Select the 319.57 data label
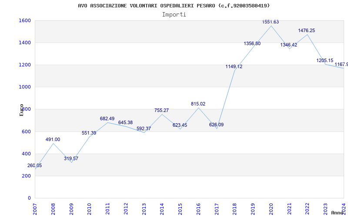Viewport: 348px width, 217px height. tap(71, 158)
